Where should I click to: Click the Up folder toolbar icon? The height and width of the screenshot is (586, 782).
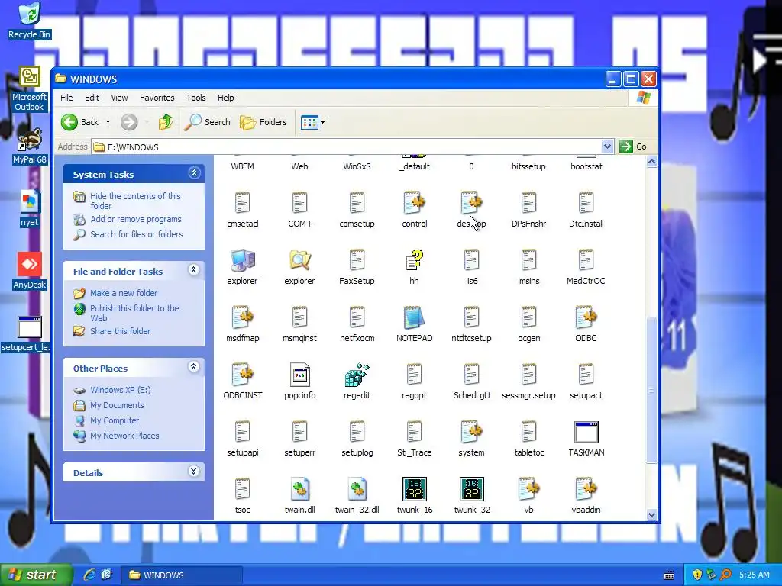(x=166, y=122)
